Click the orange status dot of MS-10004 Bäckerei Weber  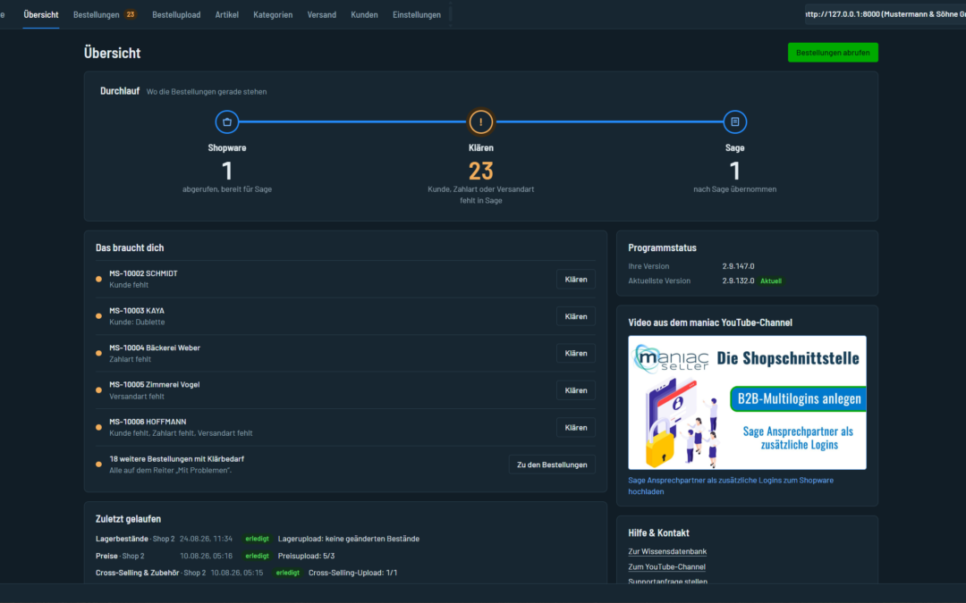pyautogui.click(x=98, y=353)
